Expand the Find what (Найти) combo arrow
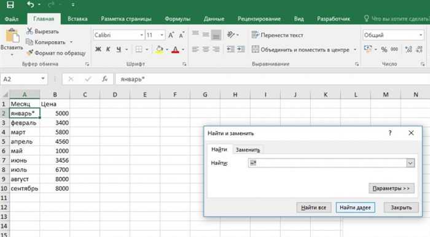This screenshot has height=237, width=430. [x=410, y=163]
